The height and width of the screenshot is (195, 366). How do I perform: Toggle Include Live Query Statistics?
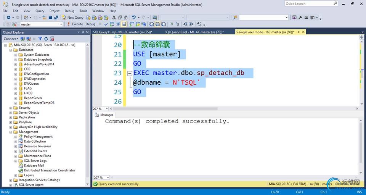click(x=138, y=24)
